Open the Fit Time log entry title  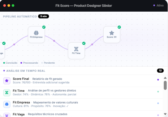[19, 91]
